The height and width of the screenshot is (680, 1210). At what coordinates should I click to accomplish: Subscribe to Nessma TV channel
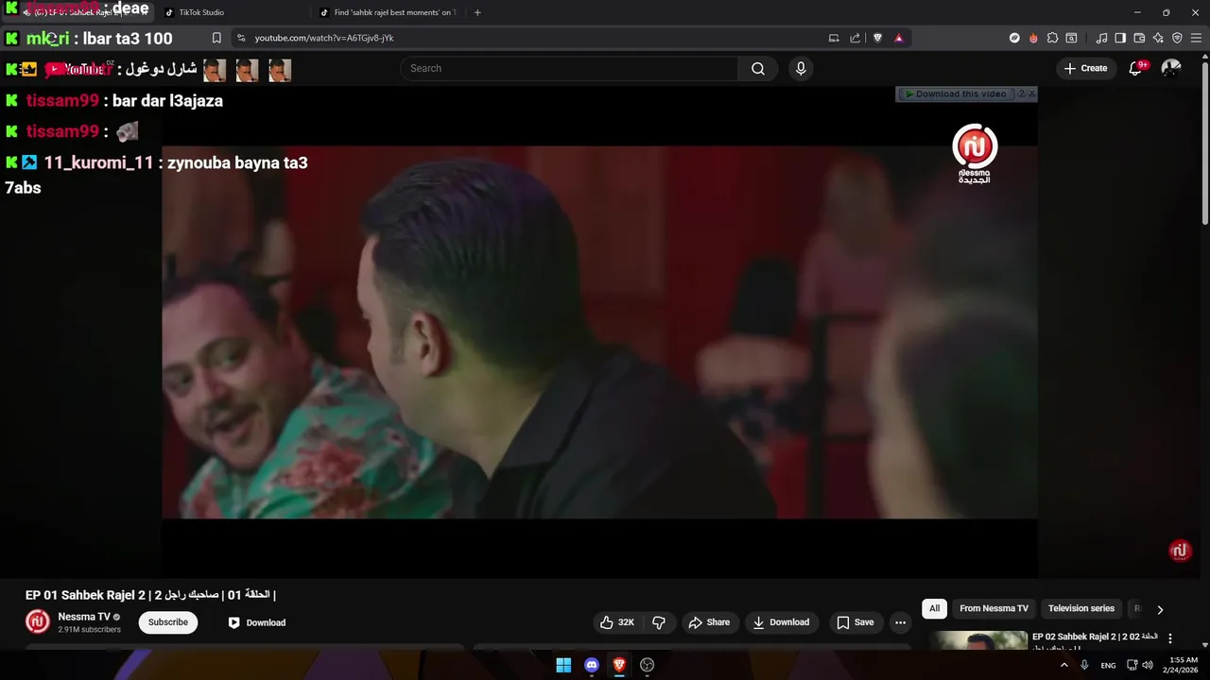(x=168, y=622)
